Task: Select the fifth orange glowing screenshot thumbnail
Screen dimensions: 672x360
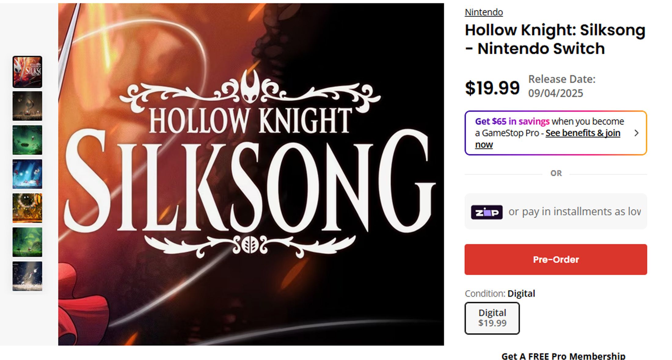Action: click(x=27, y=208)
